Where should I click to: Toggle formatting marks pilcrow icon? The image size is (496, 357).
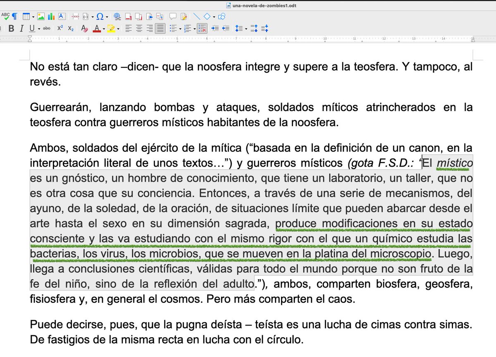point(15,17)
